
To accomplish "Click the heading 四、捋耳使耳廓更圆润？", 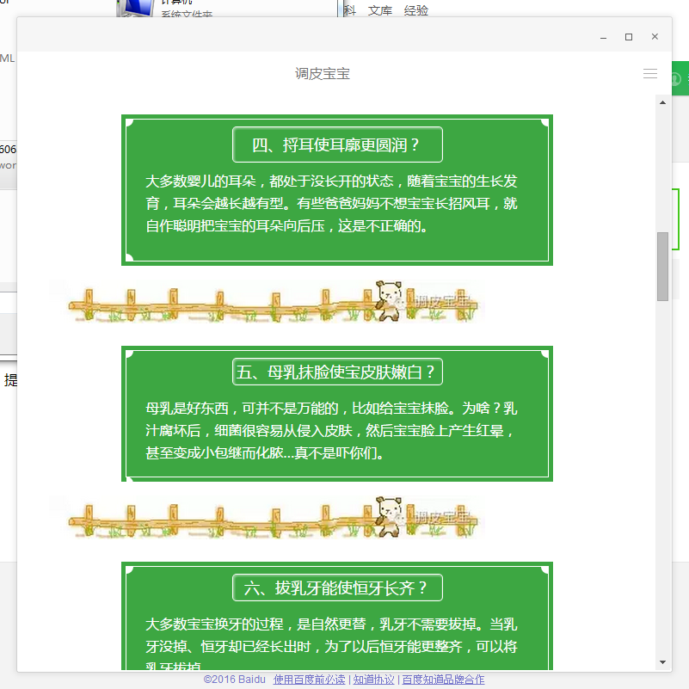I will pyautogui.click(x=337, y=145).
